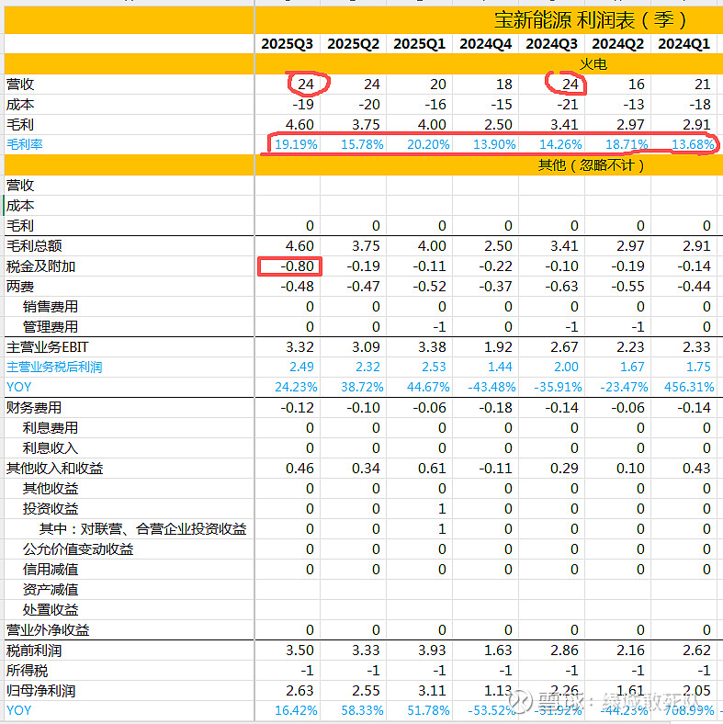723x724 pixels.
Task: Select the 2024Q4 column header
Action: (x=485, y=44)
